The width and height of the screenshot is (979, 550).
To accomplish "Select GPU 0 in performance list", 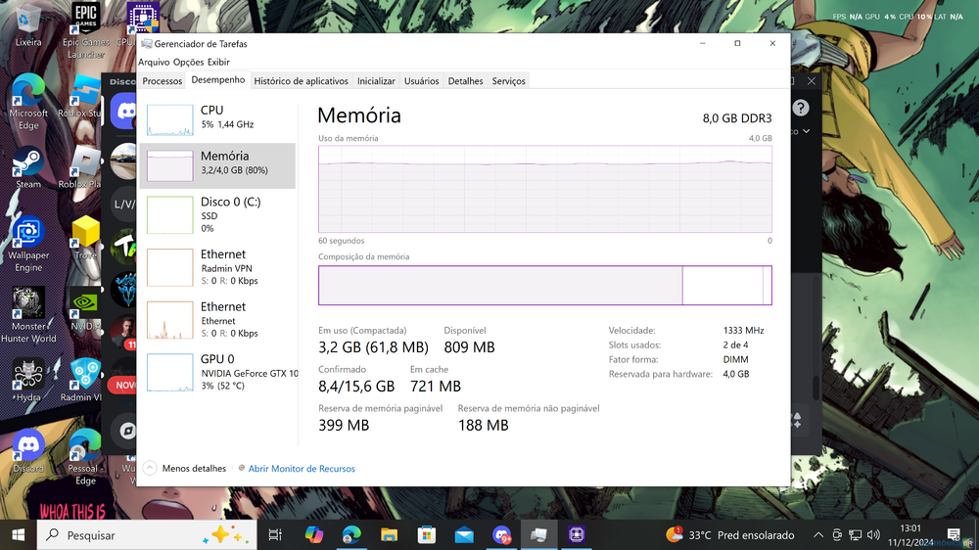I will pyautogui.click(x=217, y=366).
